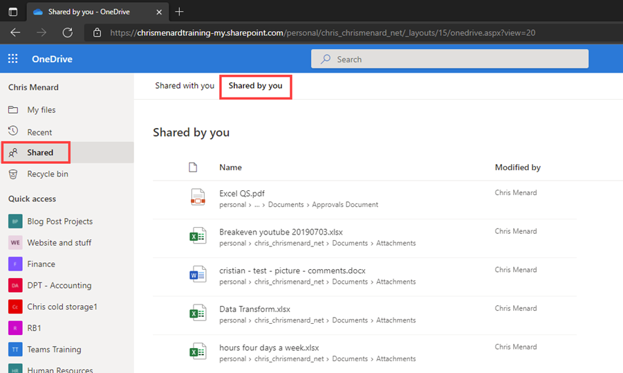The image size is (623, 373).
Task: Click Approvals Document path under Excel QS.pdf
Action: 345,204
